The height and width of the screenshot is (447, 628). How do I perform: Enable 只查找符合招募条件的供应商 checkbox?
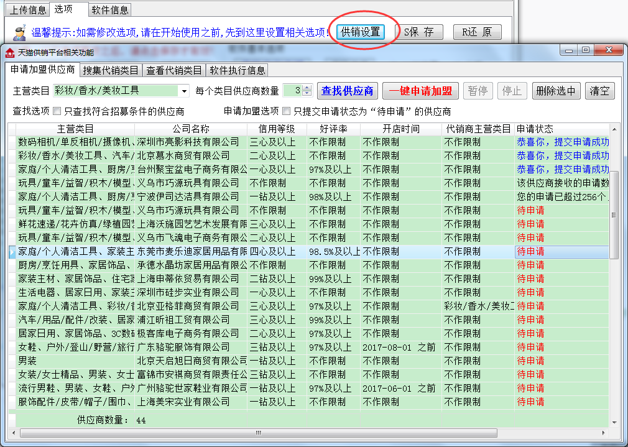(57, 112)
